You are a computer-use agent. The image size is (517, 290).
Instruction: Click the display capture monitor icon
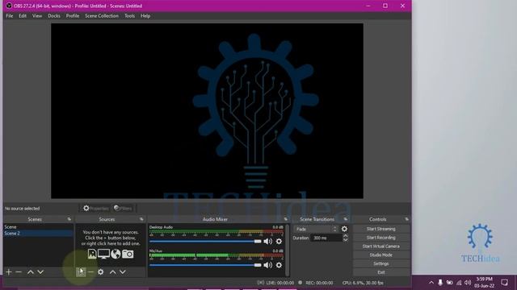[x=103, y=254]
